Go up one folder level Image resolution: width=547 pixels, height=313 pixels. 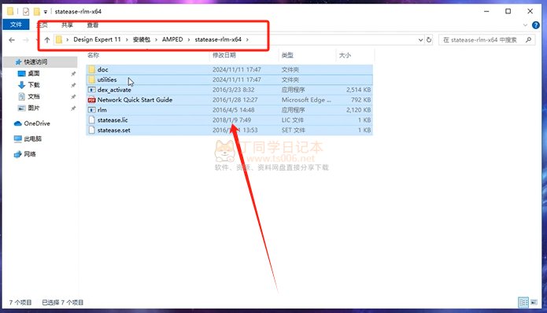click(x=47, y=40)
